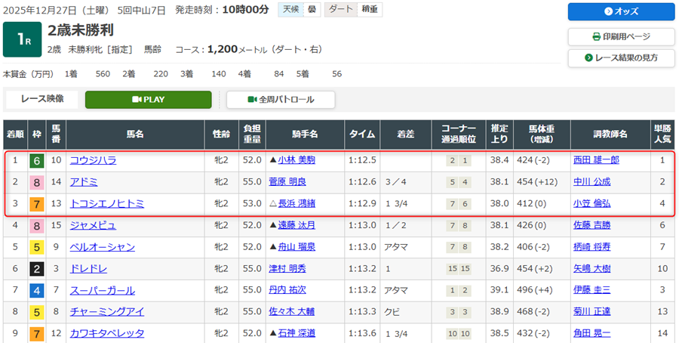Image resolution: width=679 pixels, height=343 pixels.
Task: Open jockey 遠藤 汰月 profile
Action: click(x=296, y=225)
